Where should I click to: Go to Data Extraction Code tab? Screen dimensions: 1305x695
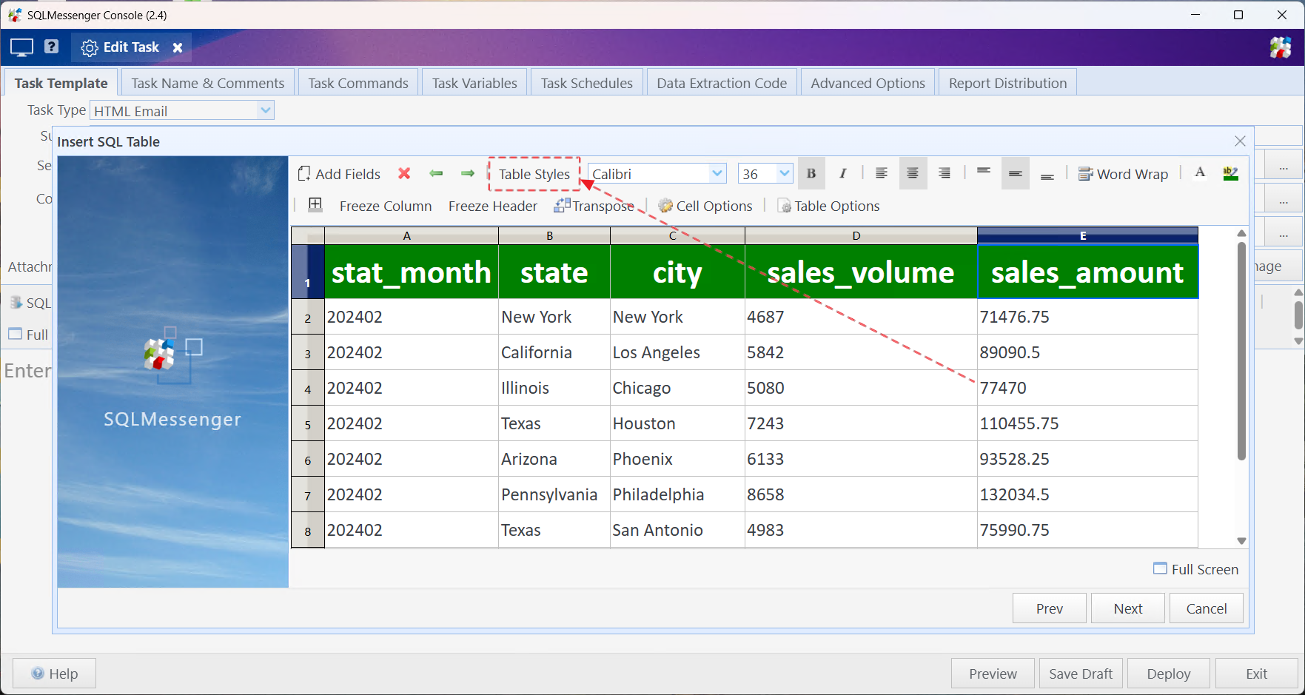pos(722,83)
